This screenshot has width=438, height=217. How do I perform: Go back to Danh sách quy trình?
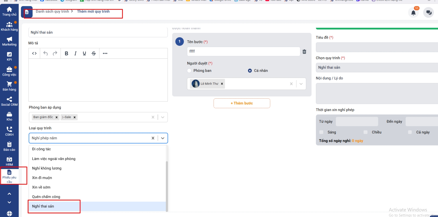point(52,12)
